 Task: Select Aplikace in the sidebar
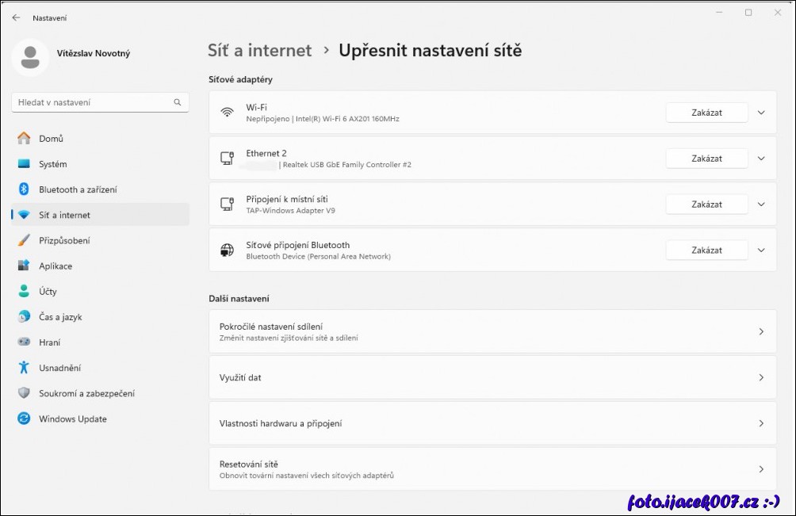[55, 266]
